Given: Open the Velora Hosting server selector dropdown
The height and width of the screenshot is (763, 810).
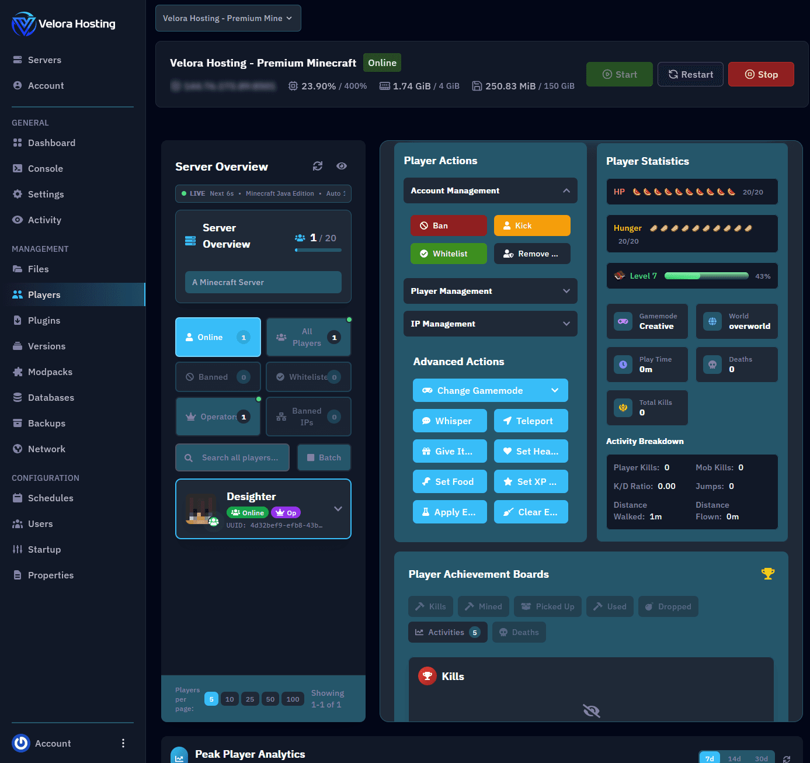Looking at the screenshot, I should tap(228, 18).
